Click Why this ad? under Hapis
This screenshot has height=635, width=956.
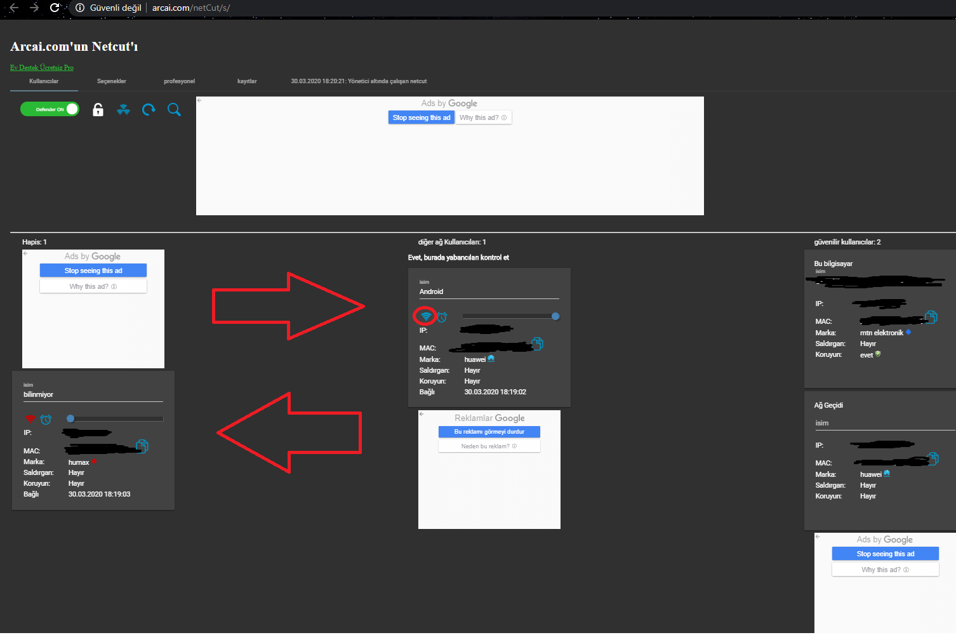point(93,286)
